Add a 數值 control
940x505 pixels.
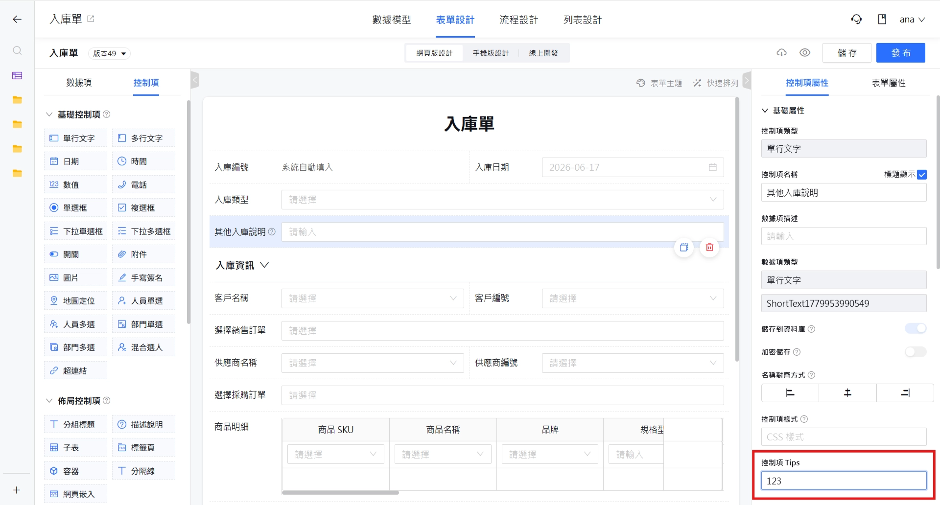pos(75,184)
